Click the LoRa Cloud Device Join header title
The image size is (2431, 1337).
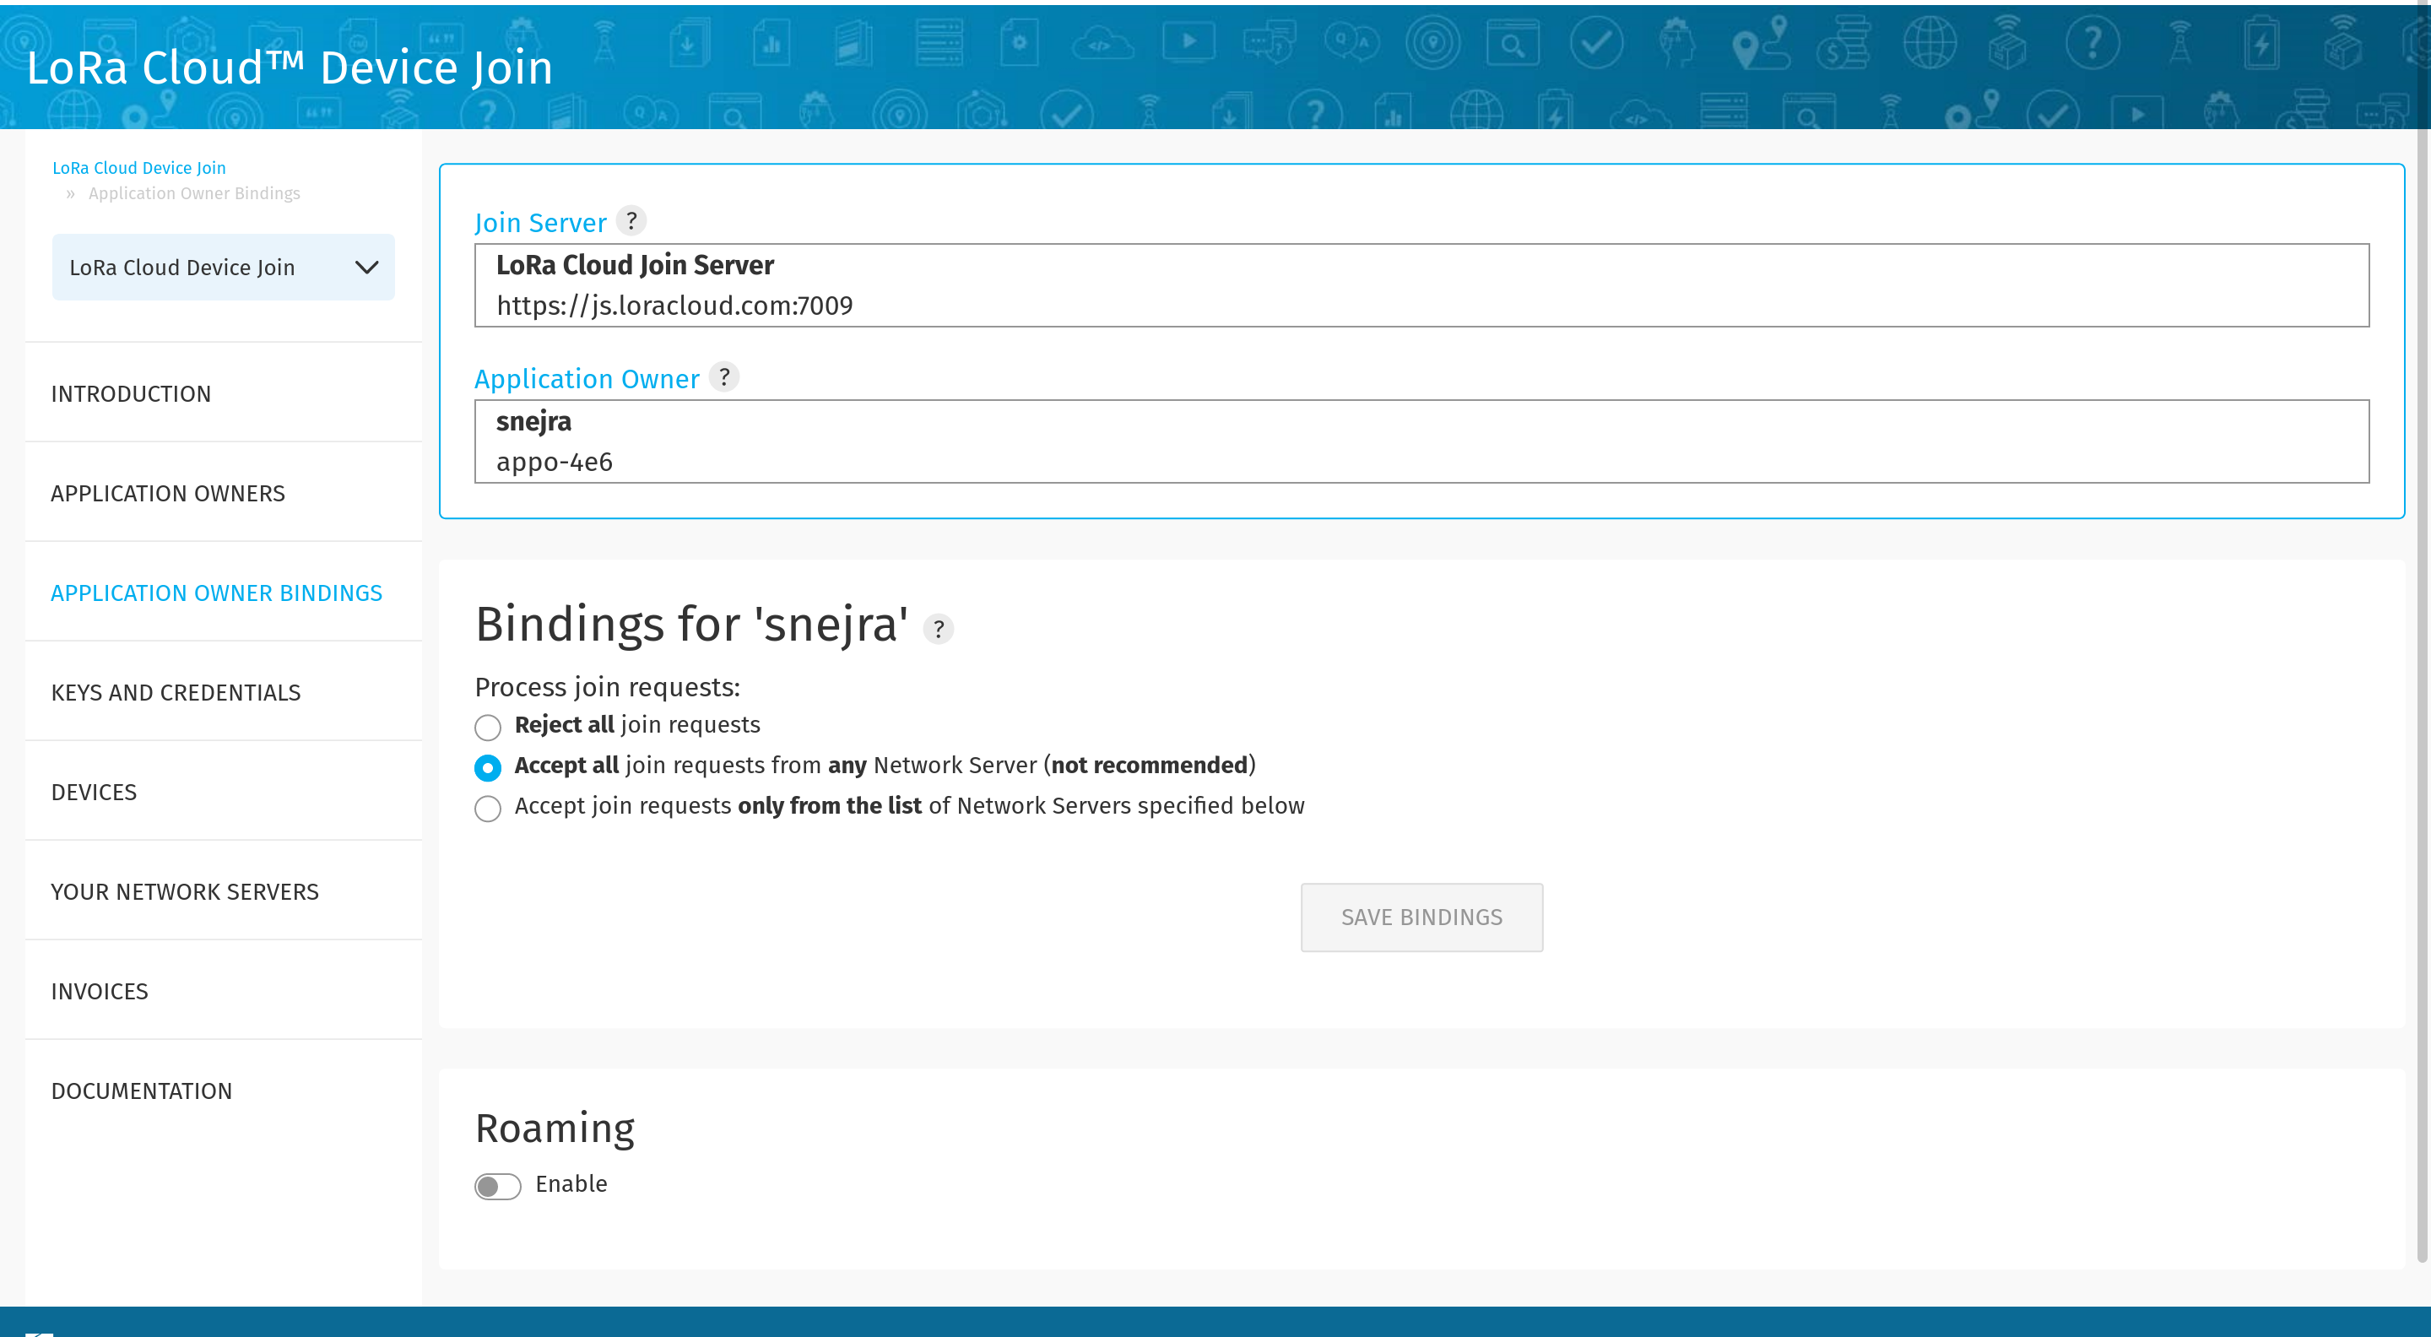[x=290, y=68]
